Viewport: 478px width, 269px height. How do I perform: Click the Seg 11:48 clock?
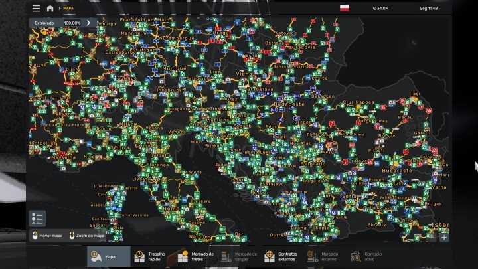click(x=428, y=8)
